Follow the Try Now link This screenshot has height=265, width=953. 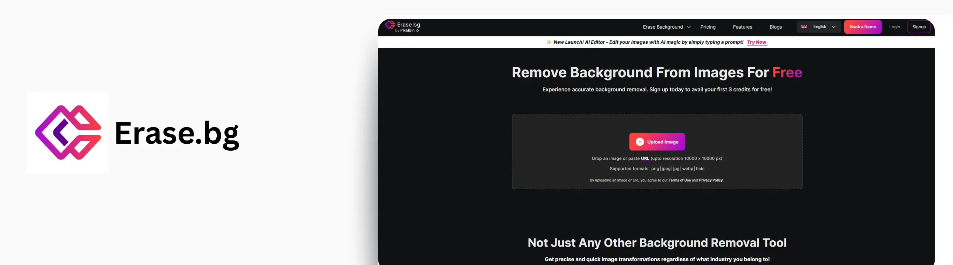coord(757,42)
